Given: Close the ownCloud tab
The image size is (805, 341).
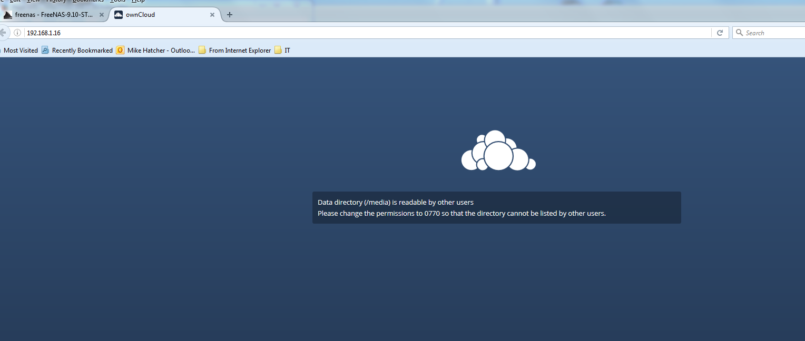Looking at the screenshot, I should point(212,15).
